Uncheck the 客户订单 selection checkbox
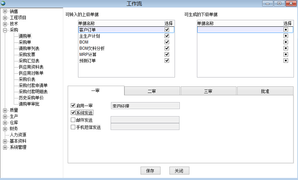This screenshot has width=298, height=180. 167,30
